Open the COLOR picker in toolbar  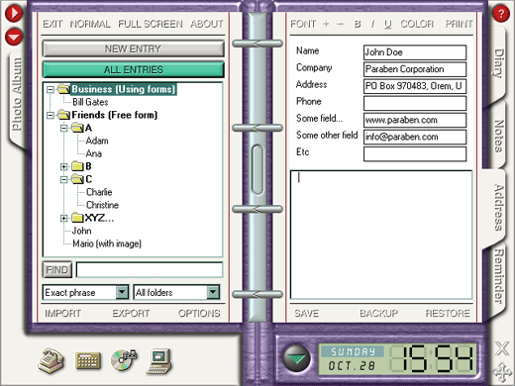(x=417, y=24)
